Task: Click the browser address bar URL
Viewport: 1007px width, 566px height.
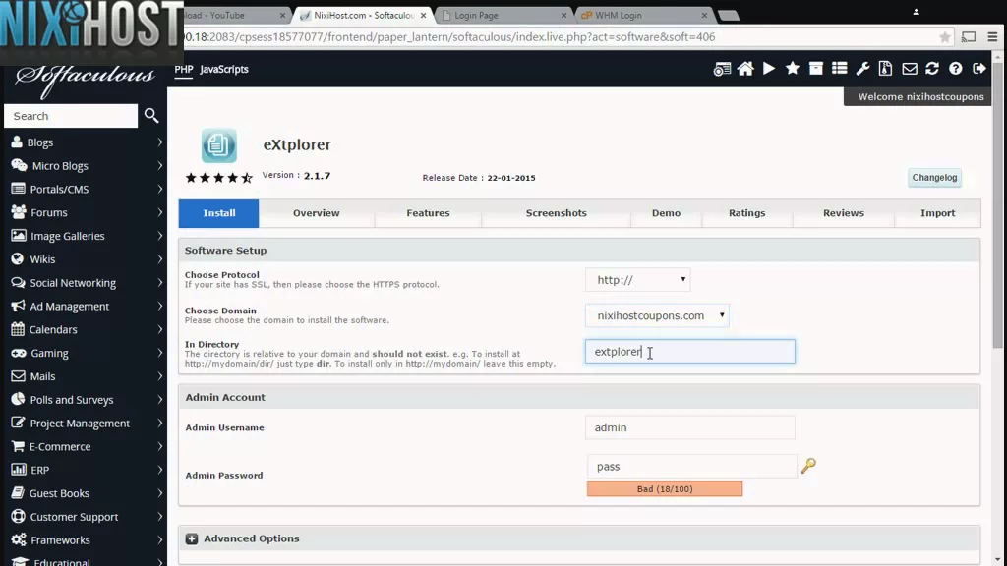Action: pyautogui.click(x=449, y=37)
